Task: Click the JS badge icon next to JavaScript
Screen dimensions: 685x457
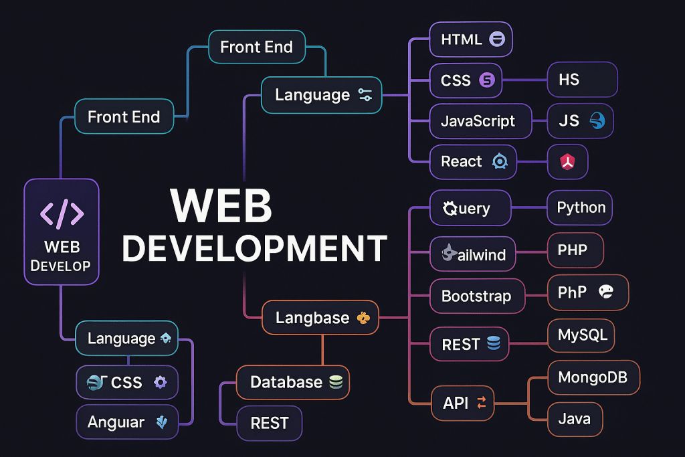Action: (599, 120)
